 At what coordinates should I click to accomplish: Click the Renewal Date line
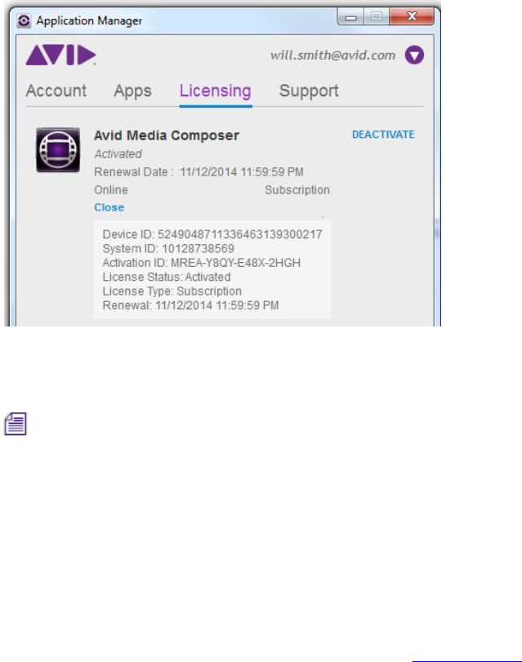point(199,172)
